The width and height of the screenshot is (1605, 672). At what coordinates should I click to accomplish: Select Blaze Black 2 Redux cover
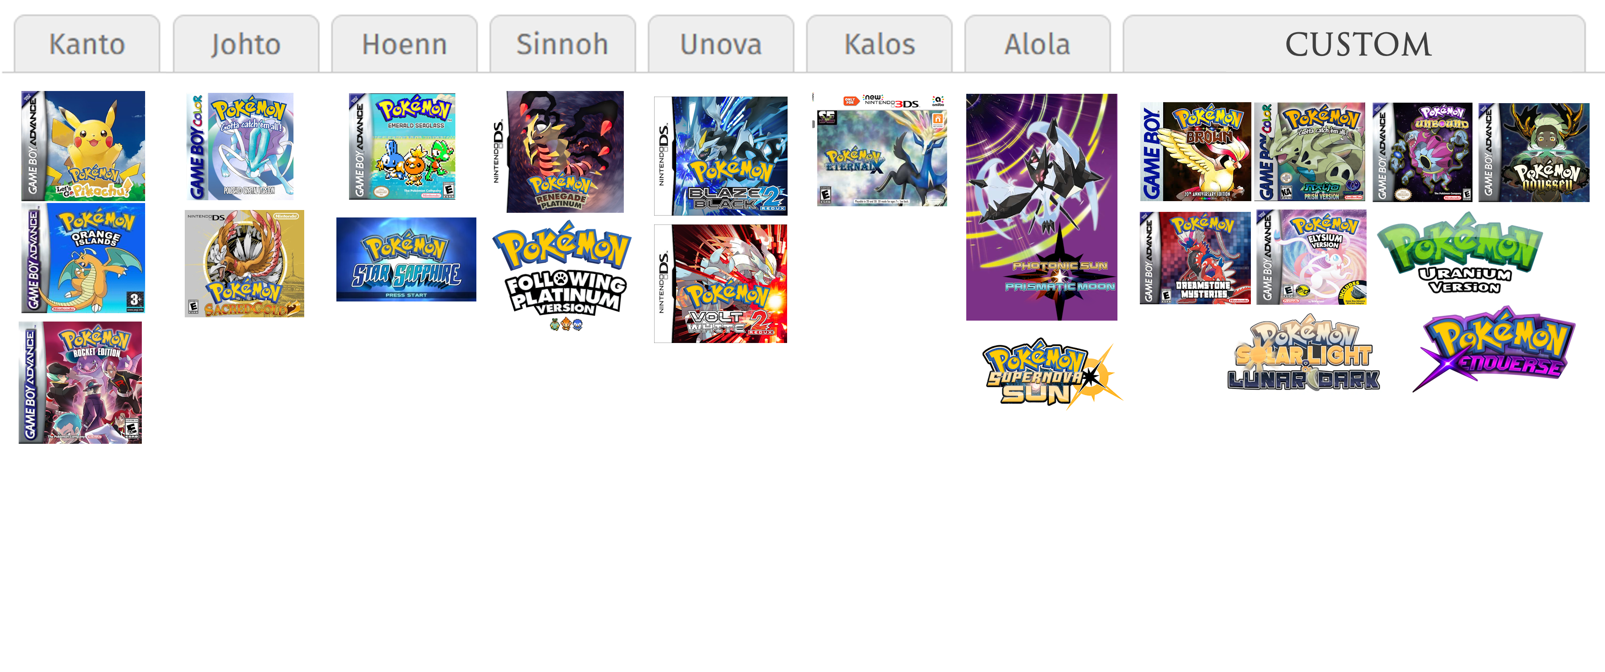721,156
